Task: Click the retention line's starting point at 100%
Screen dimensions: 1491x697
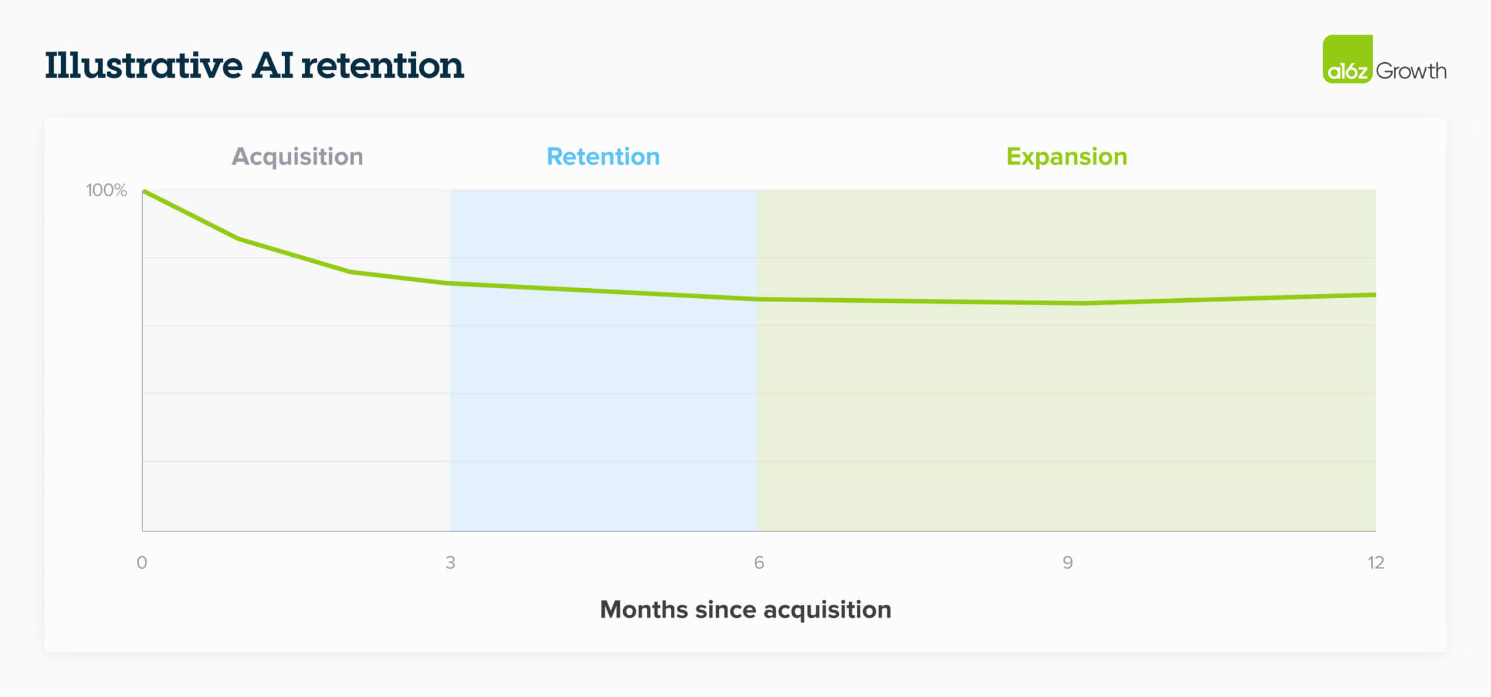Action: point(144,192)
